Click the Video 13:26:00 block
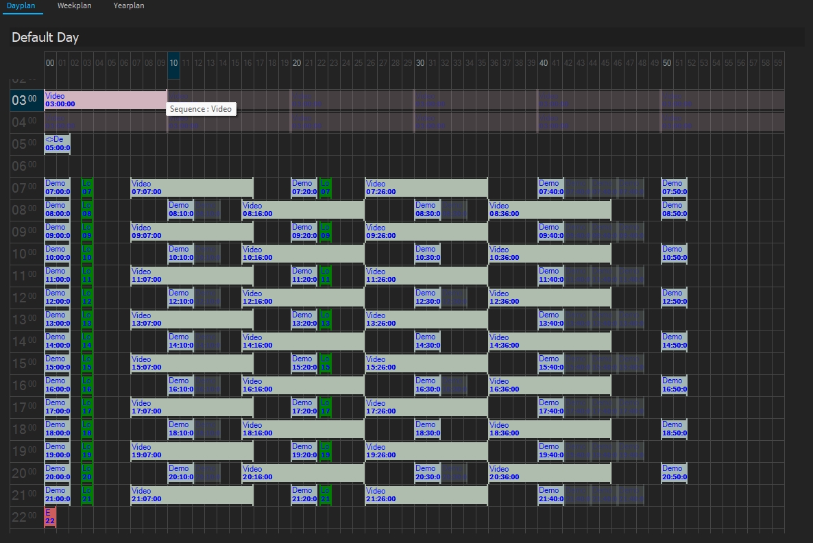This screenshot has height=543, width=813. [x=426, y=319]
